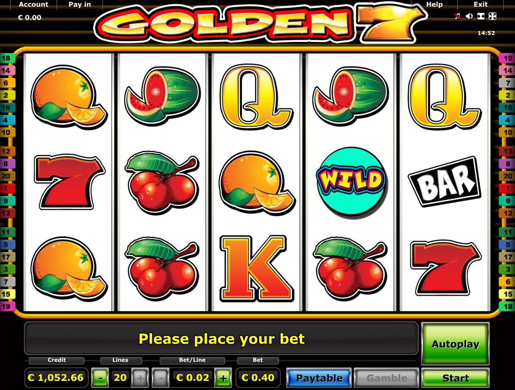Click the WILD symbol on fourth reel

(x=351, y=181)
